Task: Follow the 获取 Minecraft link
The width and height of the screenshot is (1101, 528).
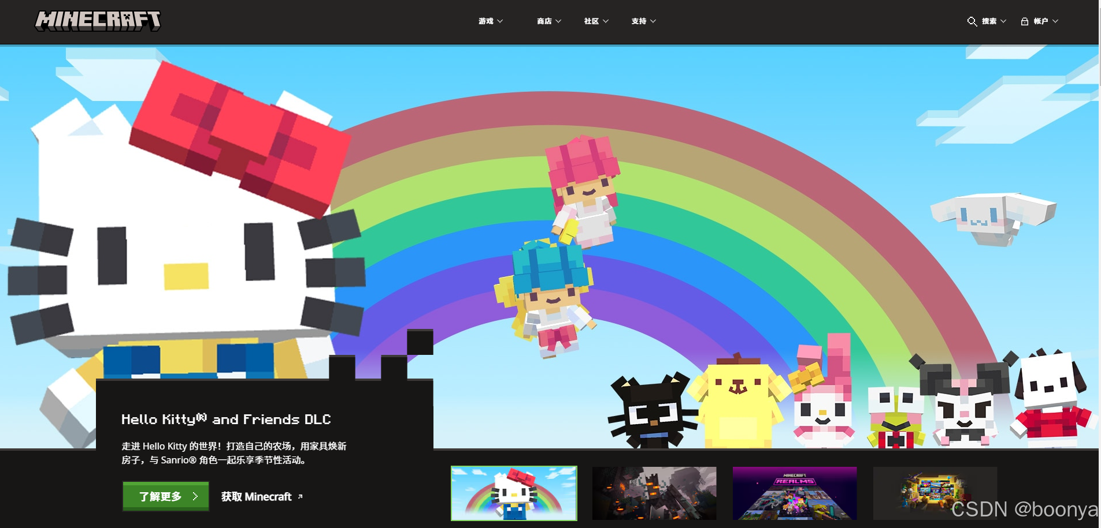Action: point(257,496)
